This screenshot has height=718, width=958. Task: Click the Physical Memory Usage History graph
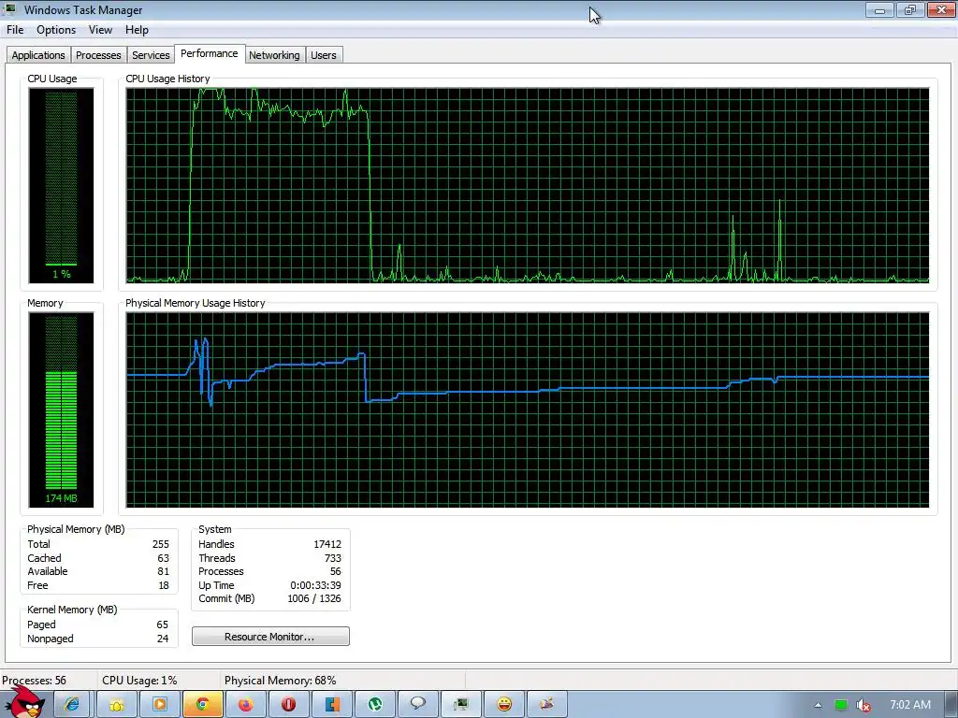pos(528,409)
